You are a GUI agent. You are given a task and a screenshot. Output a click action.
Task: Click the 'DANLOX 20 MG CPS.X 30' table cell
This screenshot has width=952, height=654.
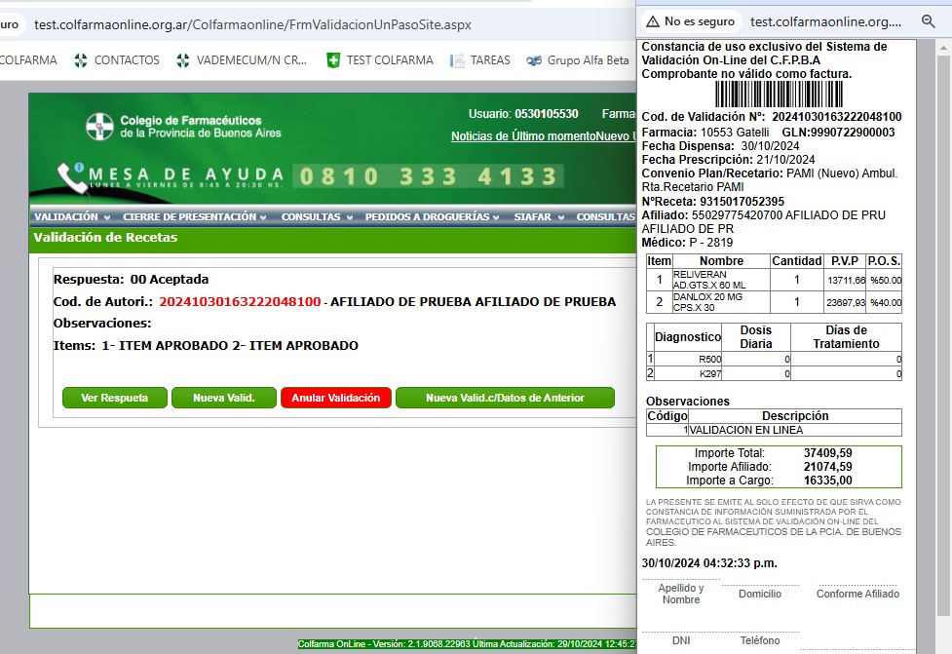click(721, 302)
